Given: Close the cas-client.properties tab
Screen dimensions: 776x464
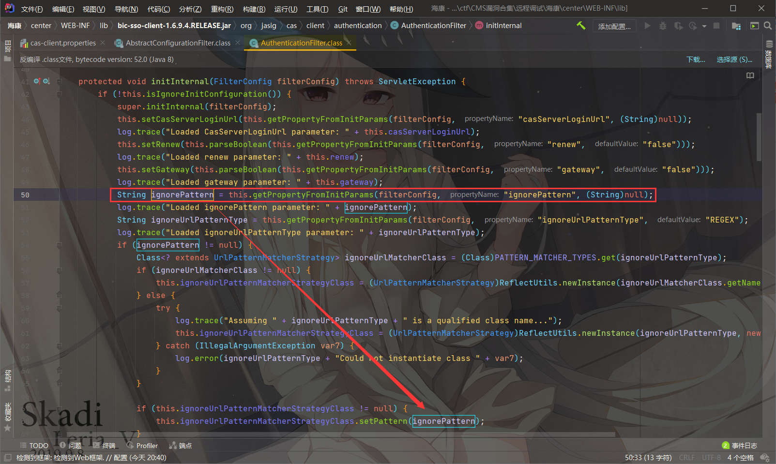Looking at the screenshot, I should tap(103, 43).
